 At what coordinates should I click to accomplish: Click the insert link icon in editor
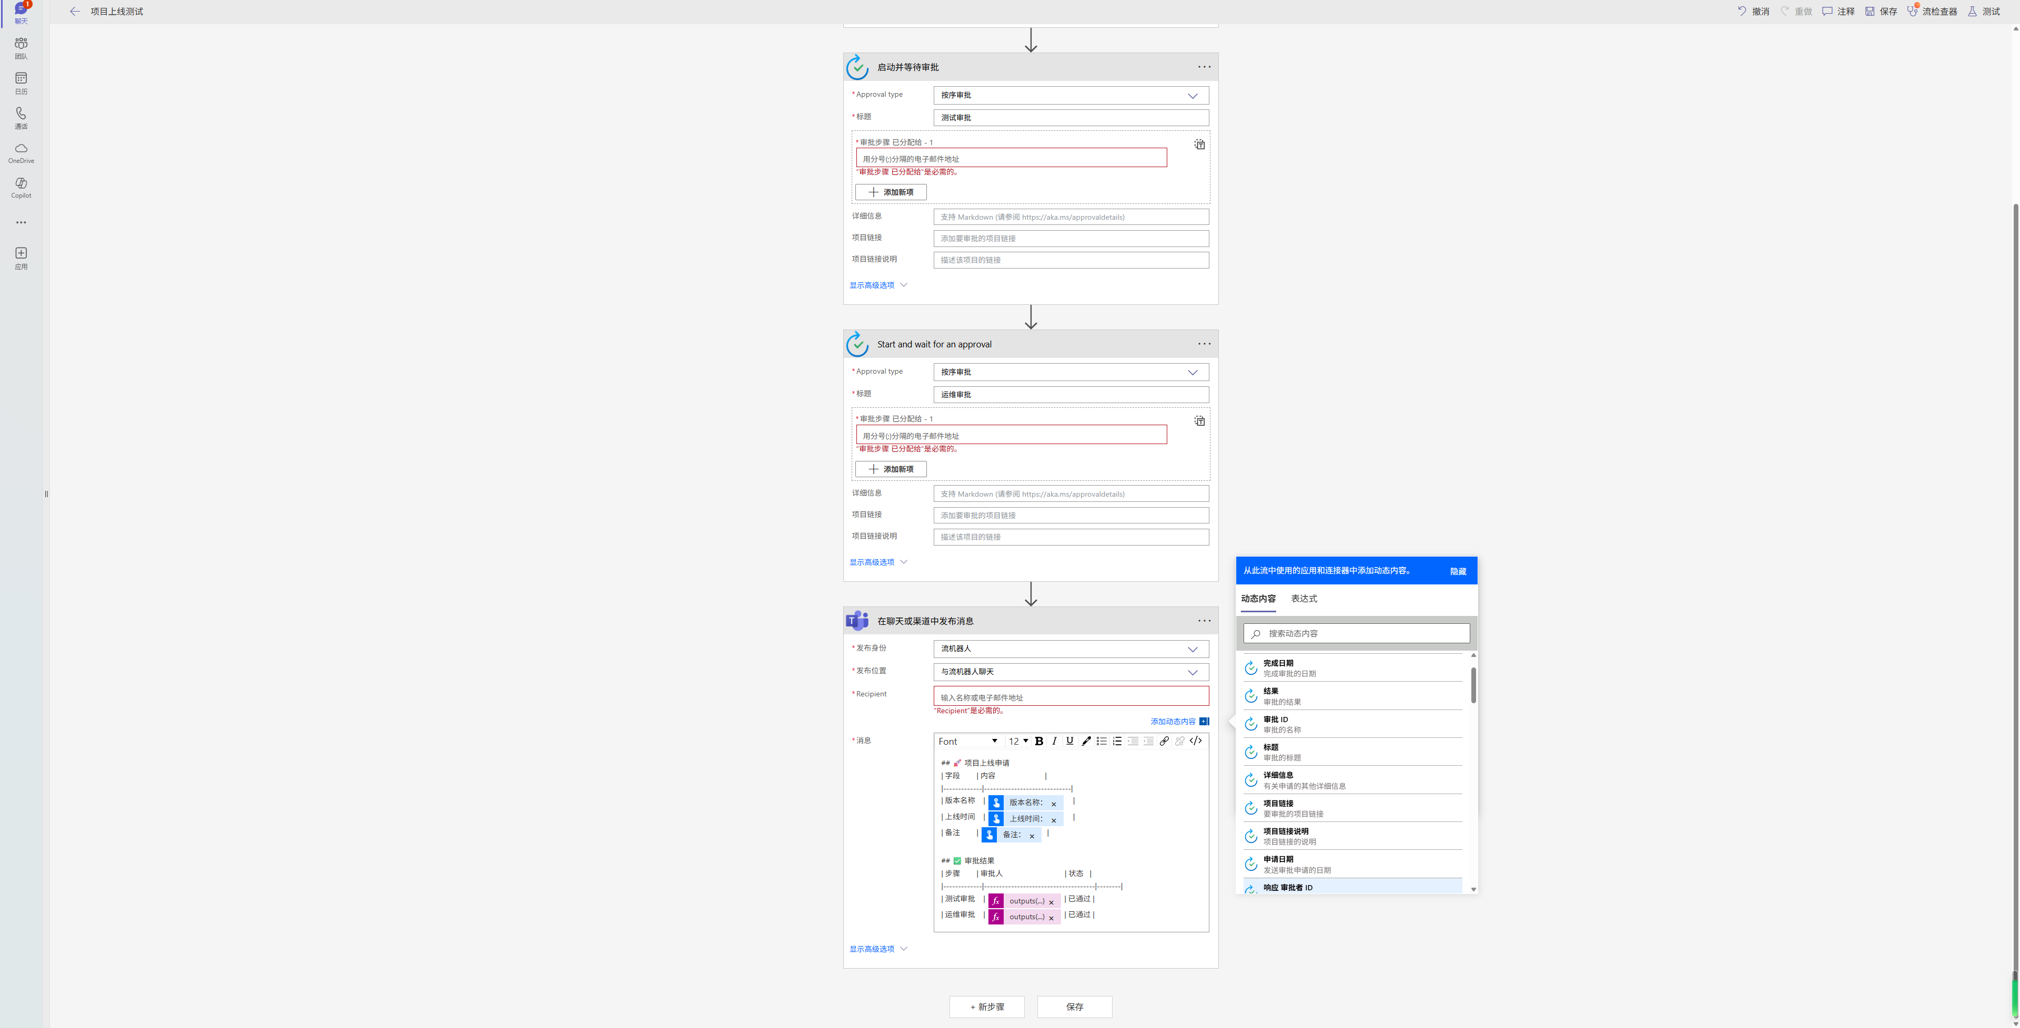pos(1165,741)
